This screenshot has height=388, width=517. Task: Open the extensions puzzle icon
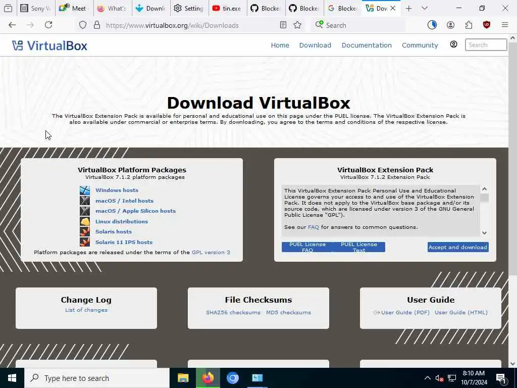469,25
